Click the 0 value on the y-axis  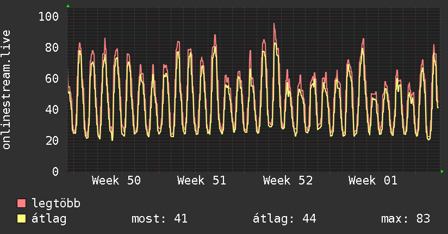55,171
